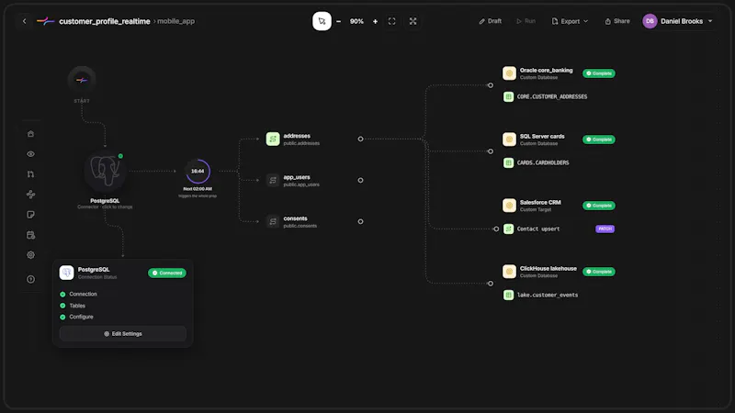
Task: Click the Configure step check
Action: [x=62, y=317]
